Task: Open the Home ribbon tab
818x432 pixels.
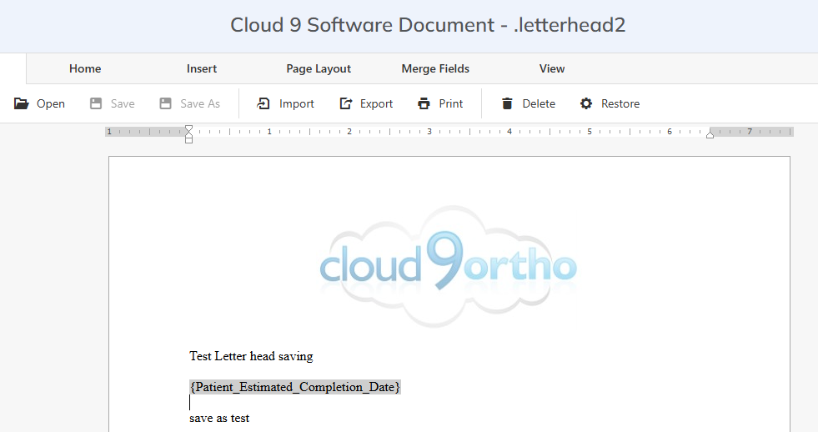Action: [85, 68]
